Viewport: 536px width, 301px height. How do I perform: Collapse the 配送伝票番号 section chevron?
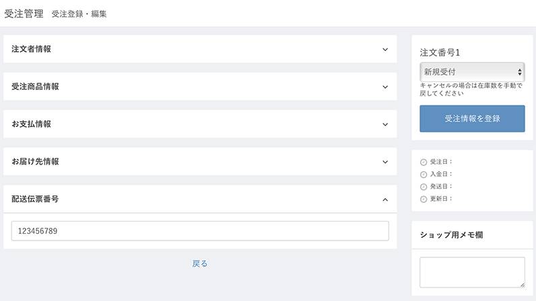click(x=385, y=200)
